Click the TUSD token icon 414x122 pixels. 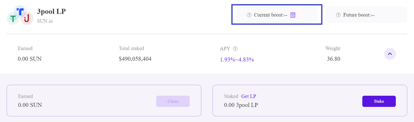pos(21,12)
